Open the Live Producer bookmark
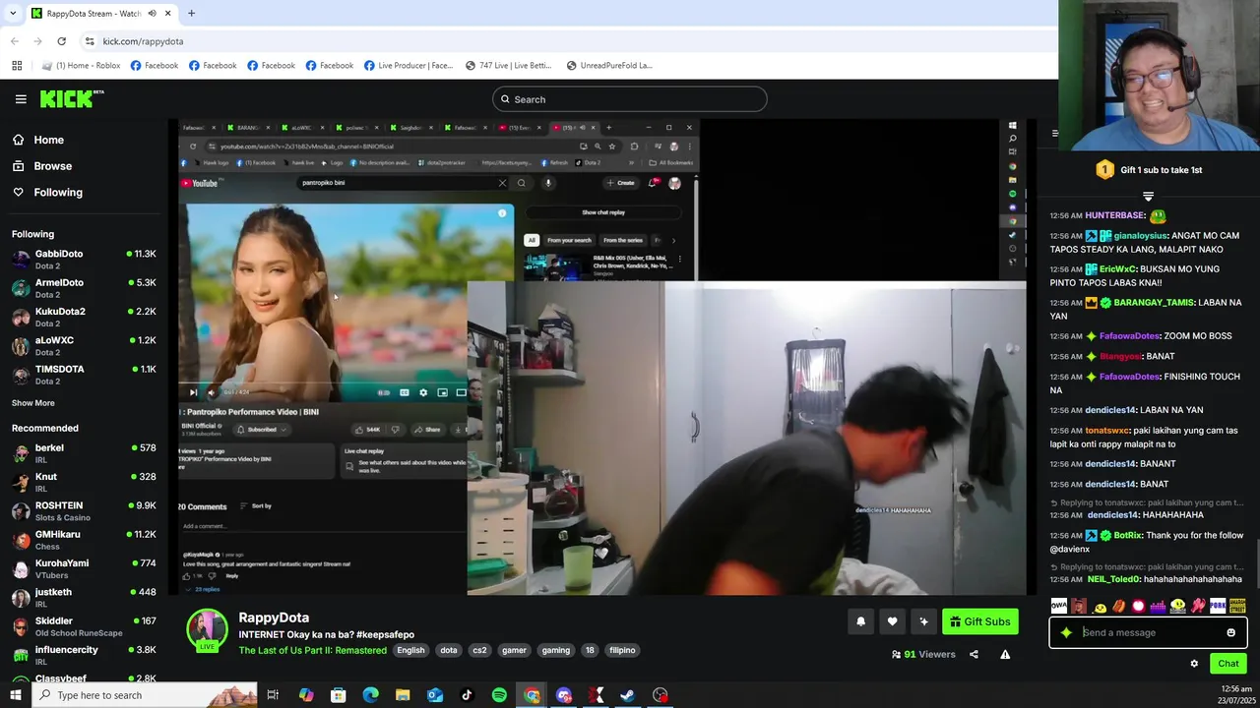 409,66
